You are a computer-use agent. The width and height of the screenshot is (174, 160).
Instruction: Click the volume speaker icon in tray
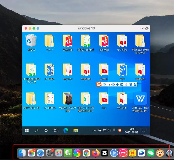pyautogui.click(x=109, y=130)
